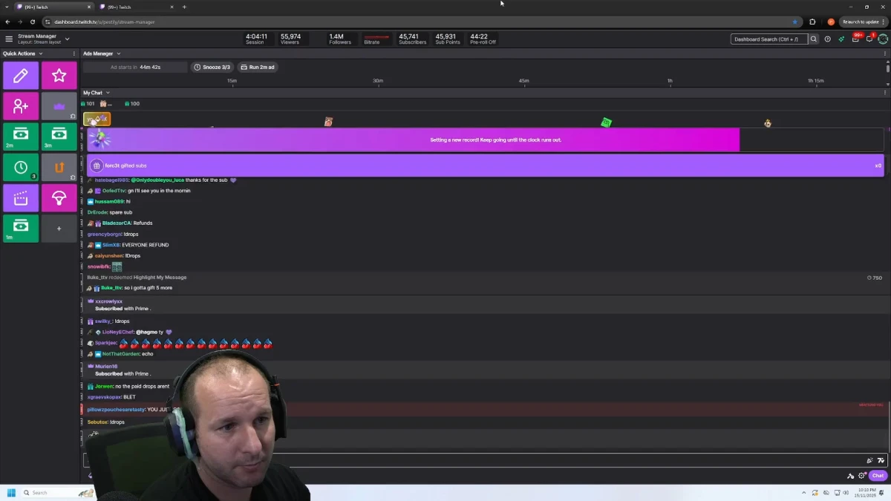This screenshot has width=891, height=501.
Task: Select the clip clapperboard quick action
Action: 21,197
